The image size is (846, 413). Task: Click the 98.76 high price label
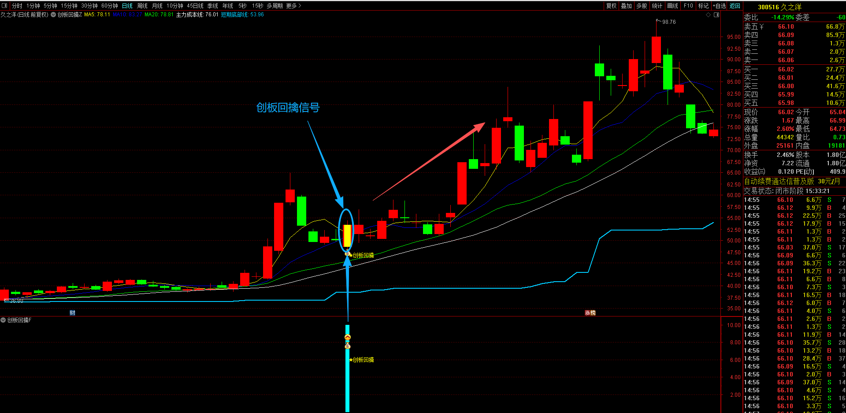669,22
